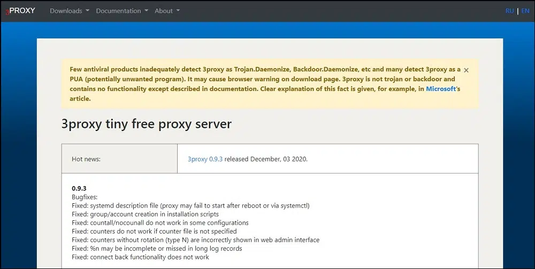The height and width of the screenshot is (269, 535).
Task: Switch language to RU
Action: [509, 11]
